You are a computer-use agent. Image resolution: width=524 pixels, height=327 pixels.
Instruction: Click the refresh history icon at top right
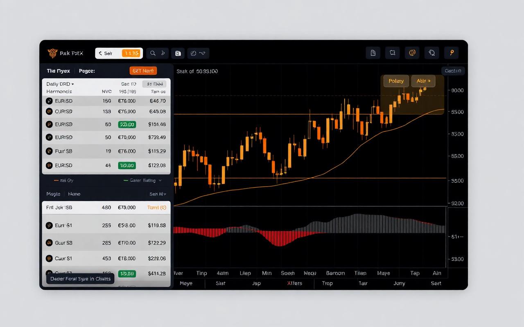coord(432,53)
